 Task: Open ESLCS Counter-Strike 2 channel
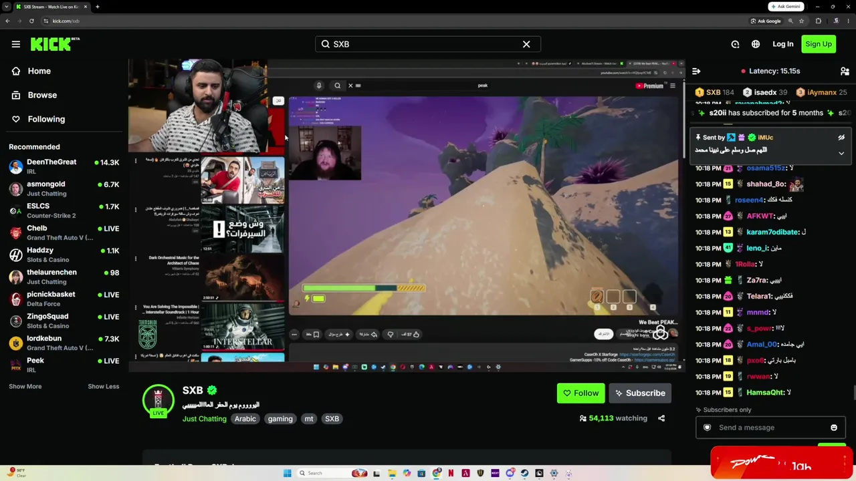[64, 210]
